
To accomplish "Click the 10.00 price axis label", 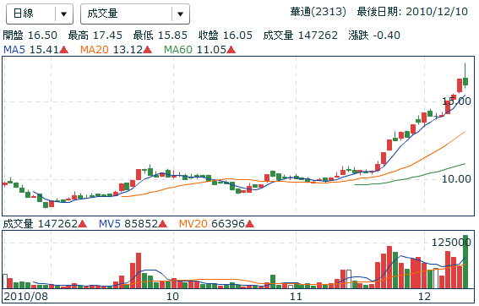I will click(x=457, y=179).
